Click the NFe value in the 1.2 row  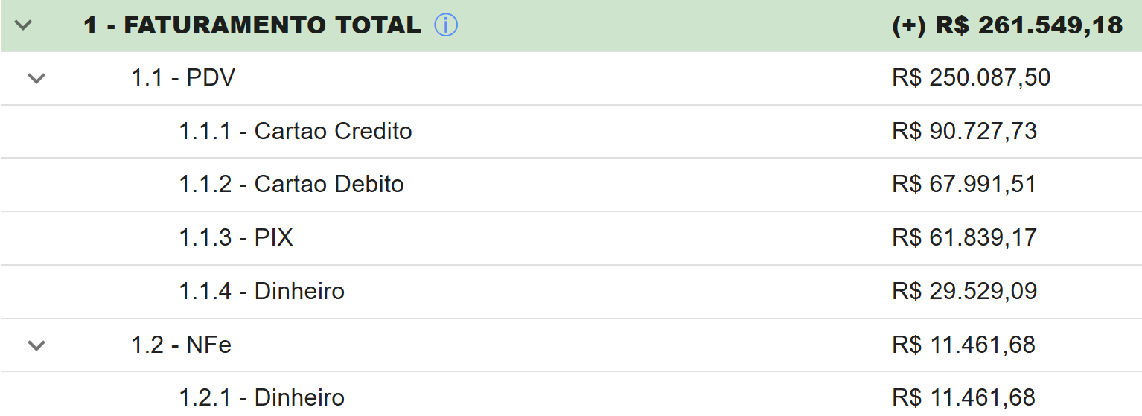tap(963, 345)
